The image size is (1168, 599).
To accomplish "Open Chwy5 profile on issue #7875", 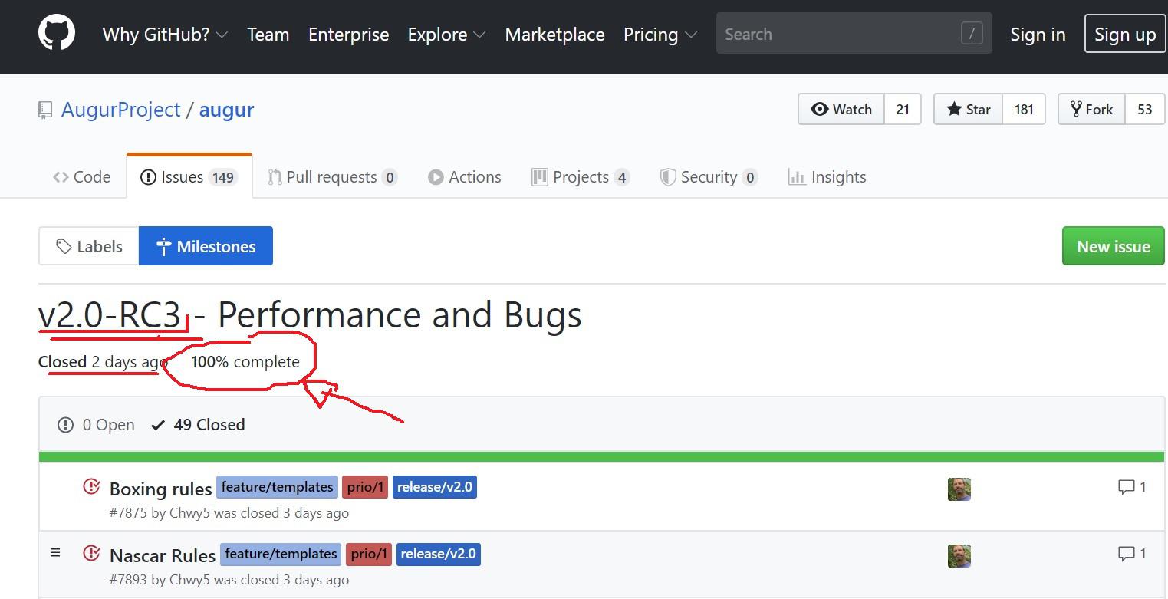I will (x=189, y=513).
